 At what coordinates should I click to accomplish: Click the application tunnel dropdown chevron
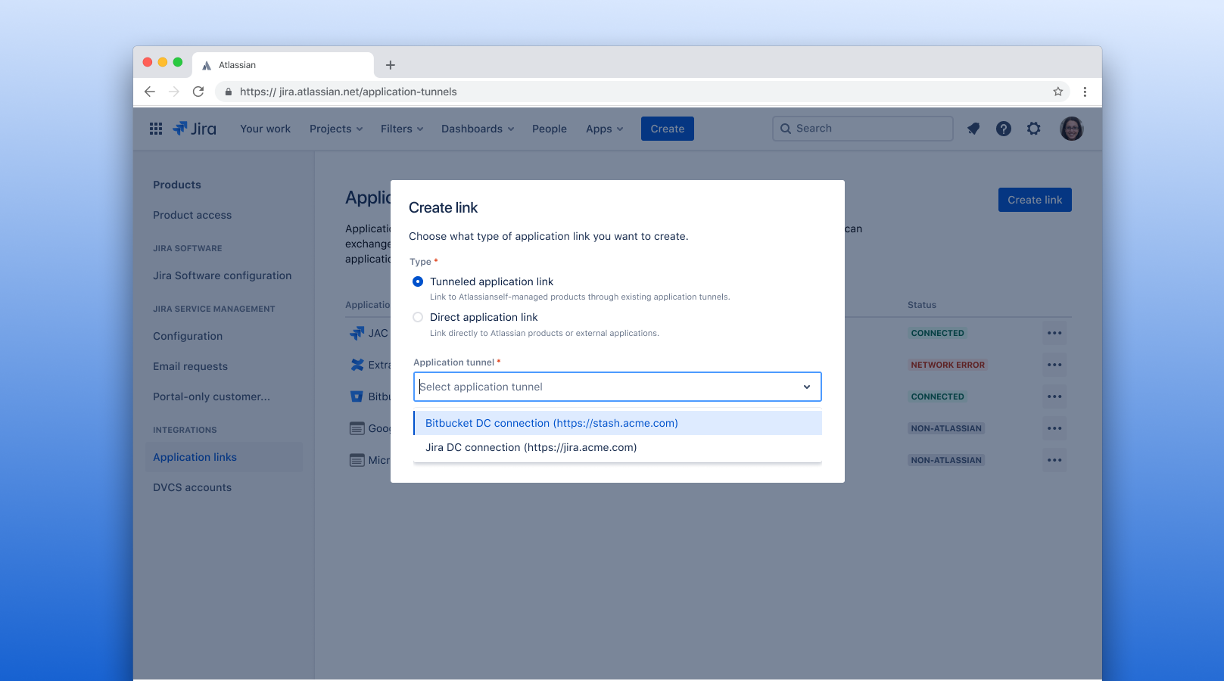coord(807,387)
